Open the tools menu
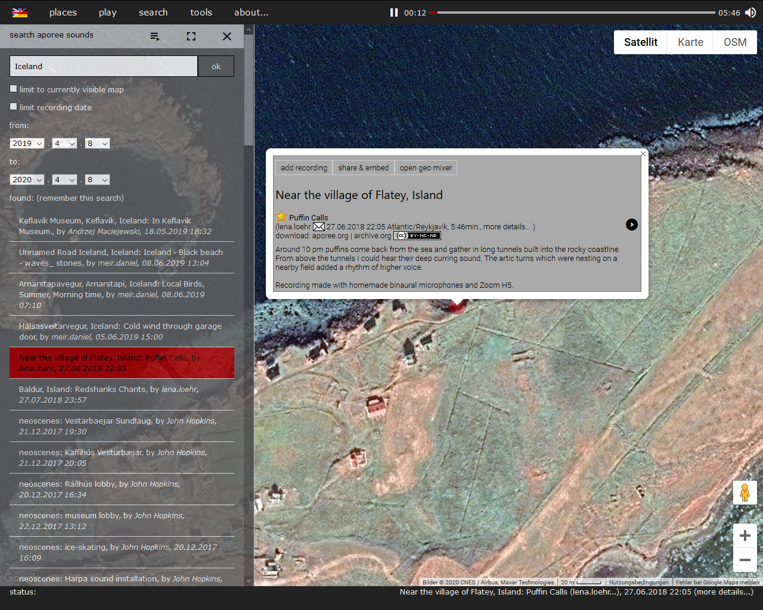This screenshot has width=763, height=610. (201, 13)
